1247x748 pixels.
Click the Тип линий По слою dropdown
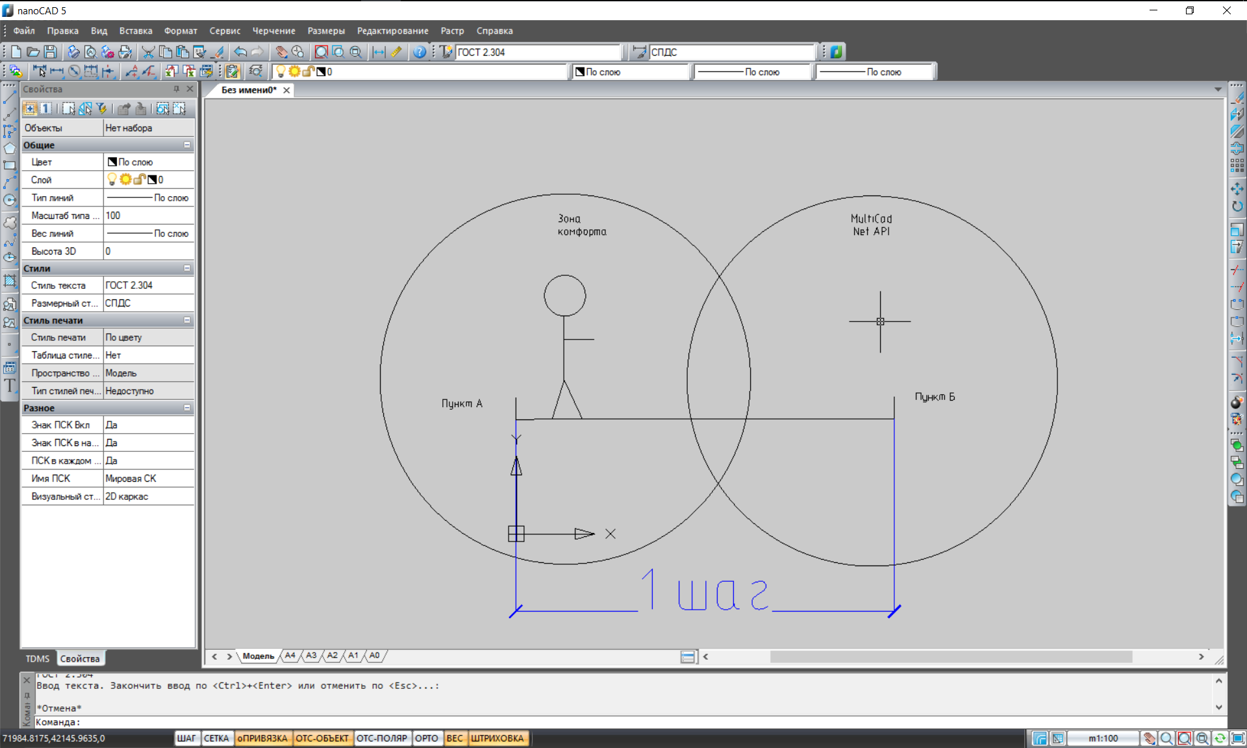[x=147, y=197]
